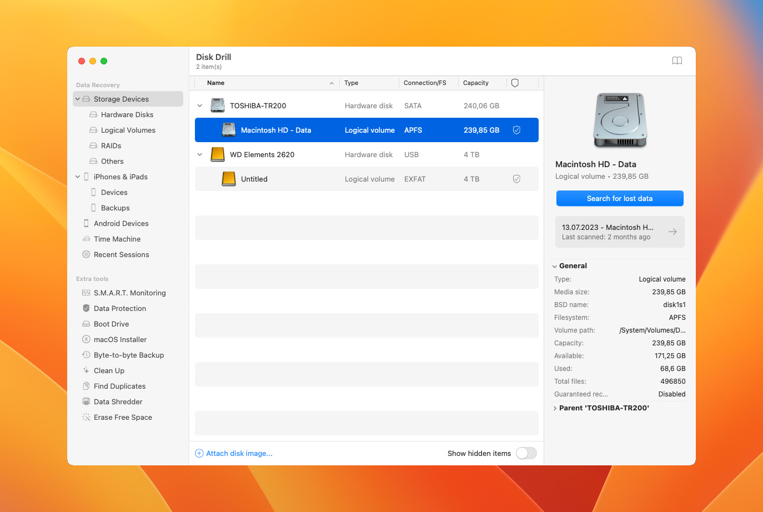Click the Logical Volumes sidebar icon
The image size is (763, 512).
93,130
